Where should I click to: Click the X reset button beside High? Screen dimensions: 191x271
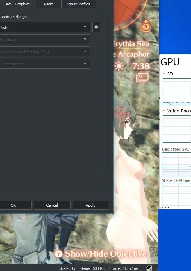[x=96, y=27]
